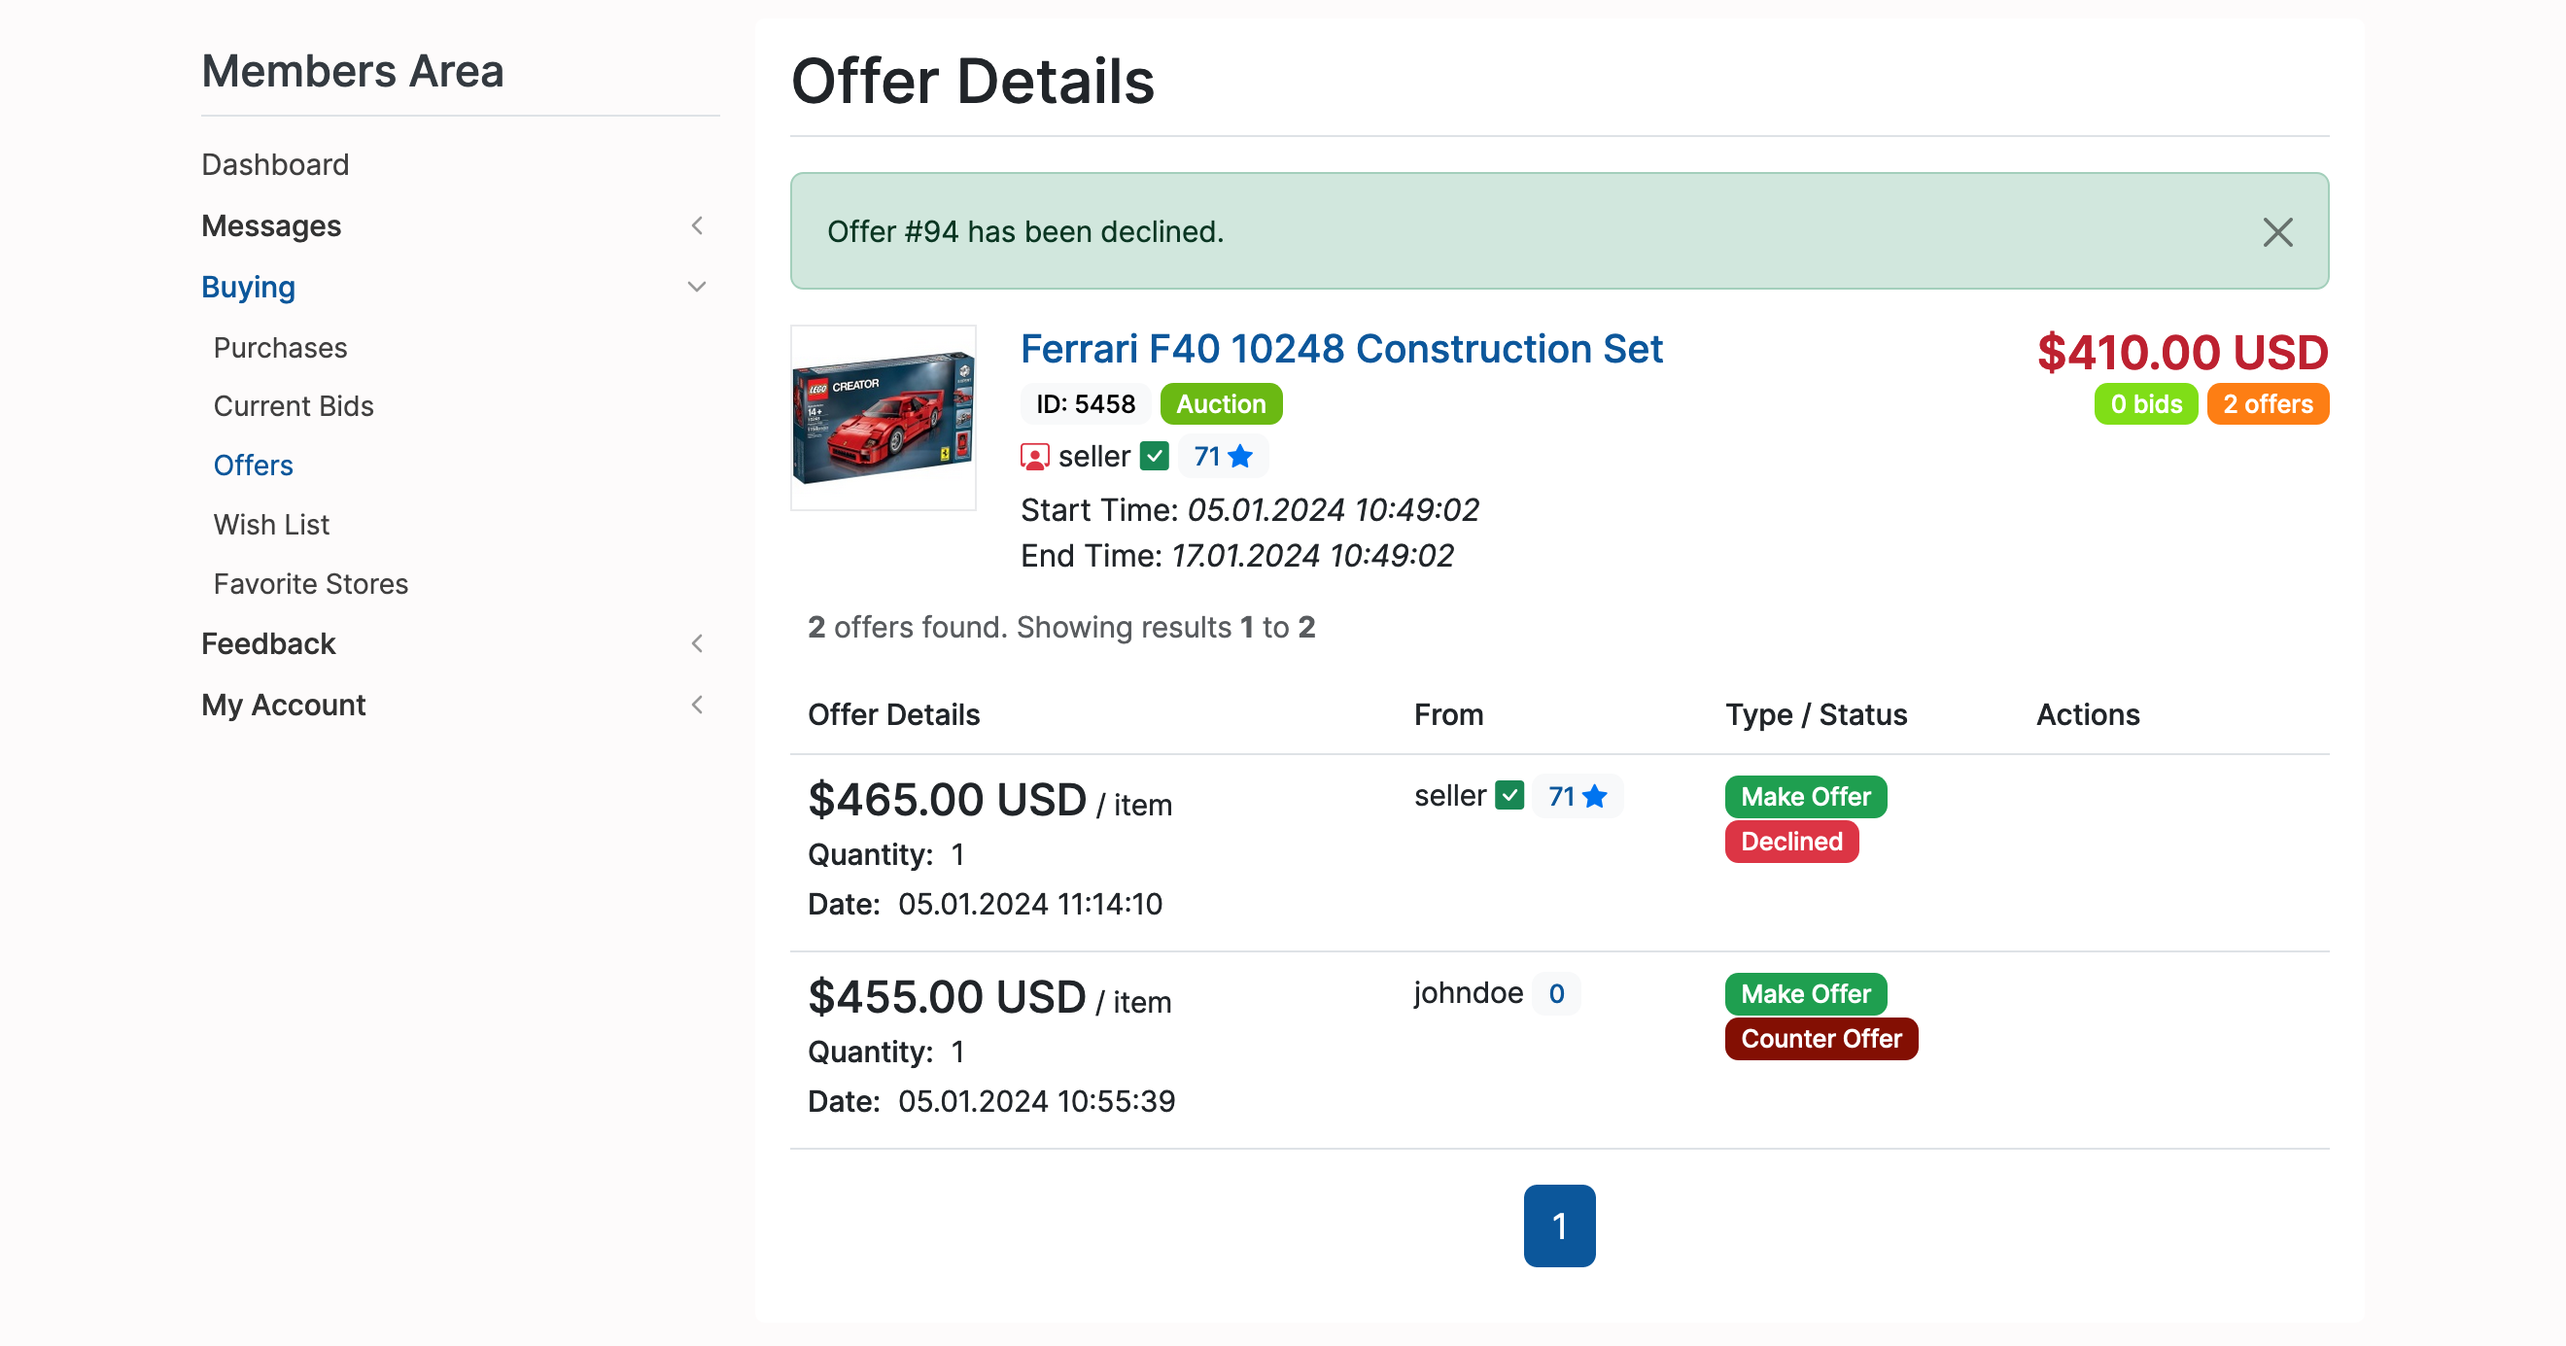Click the seller verified checkmark near listing
The height and width of the screenshot is (1346, 2566).
(x=1155, y=457)
